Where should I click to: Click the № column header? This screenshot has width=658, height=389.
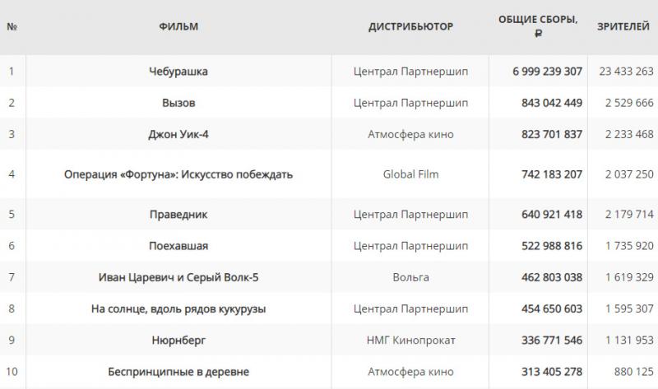click(x=12, y=26)
